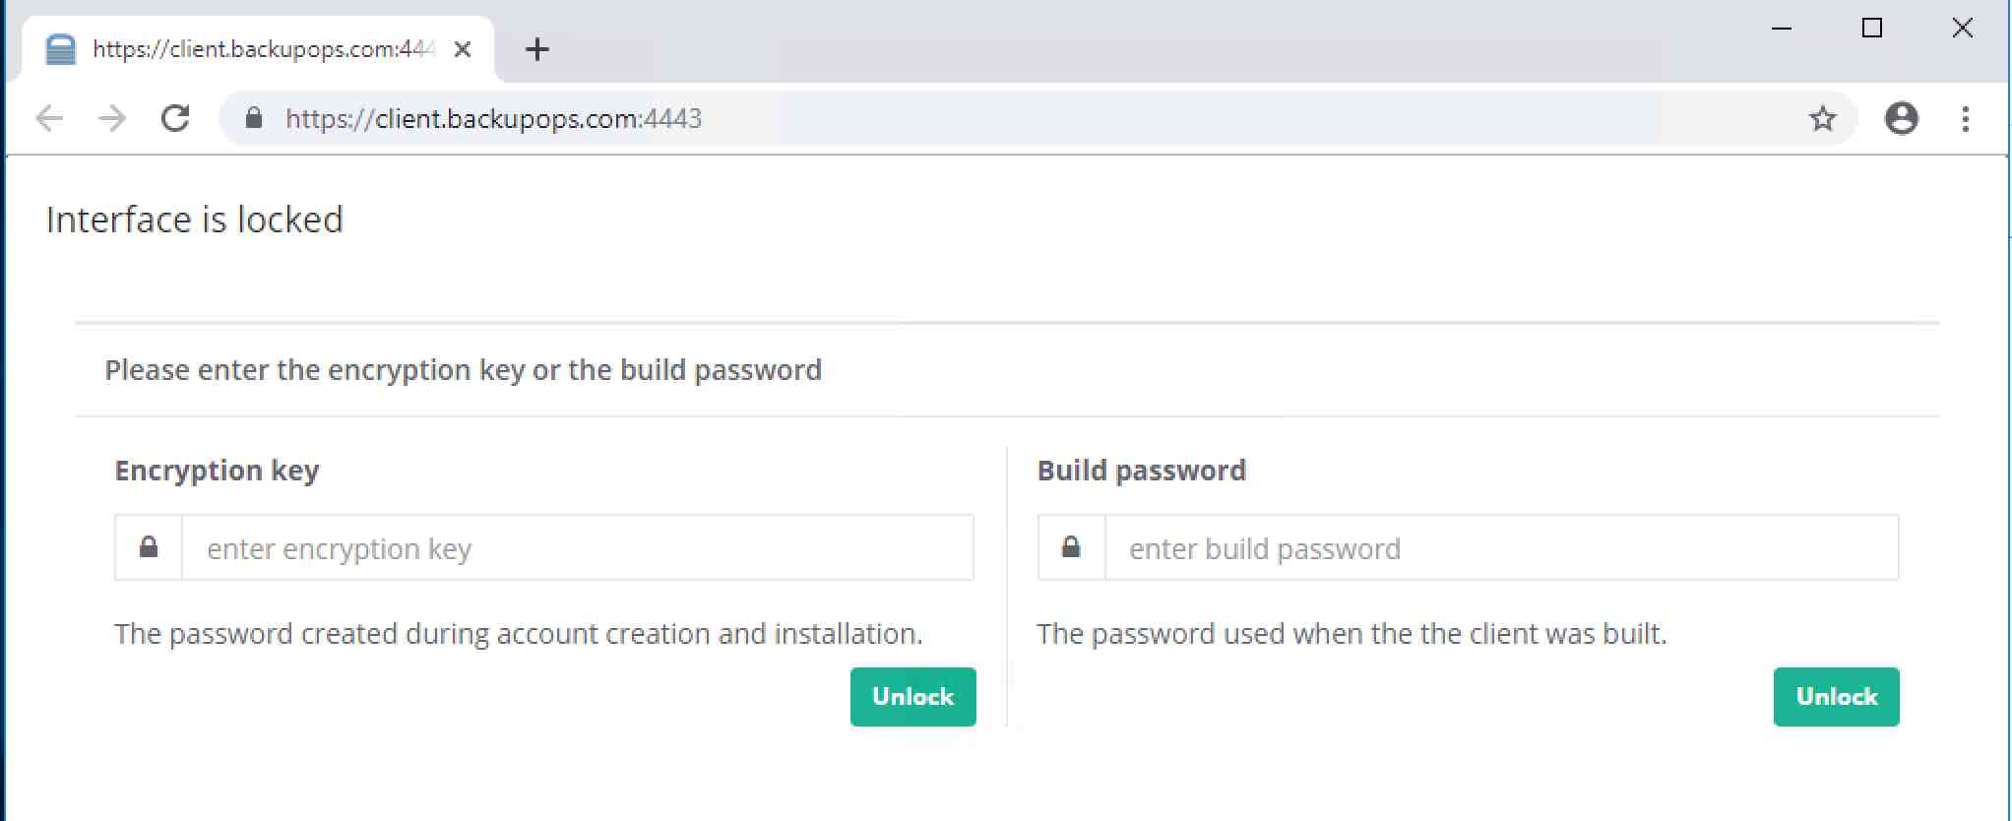Image resolution: width=2012 pixels, height=821 pixels.
Task: Click lock icon beside build password field
Action: point(1071,547)
